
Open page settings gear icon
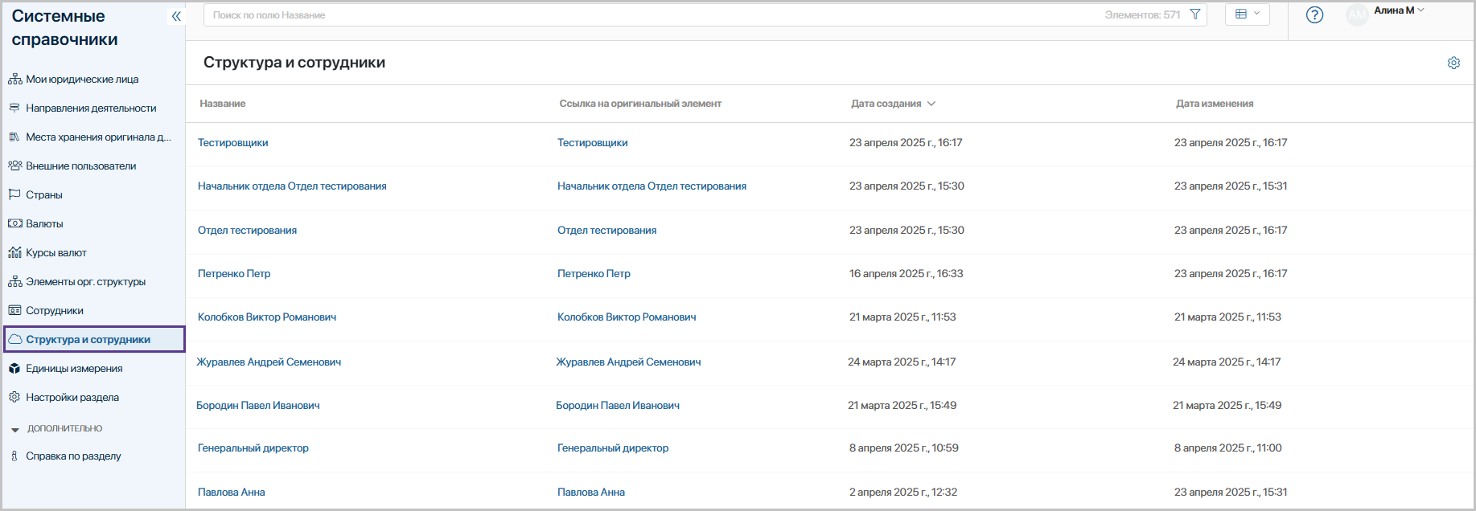[x=1453, y=63]
